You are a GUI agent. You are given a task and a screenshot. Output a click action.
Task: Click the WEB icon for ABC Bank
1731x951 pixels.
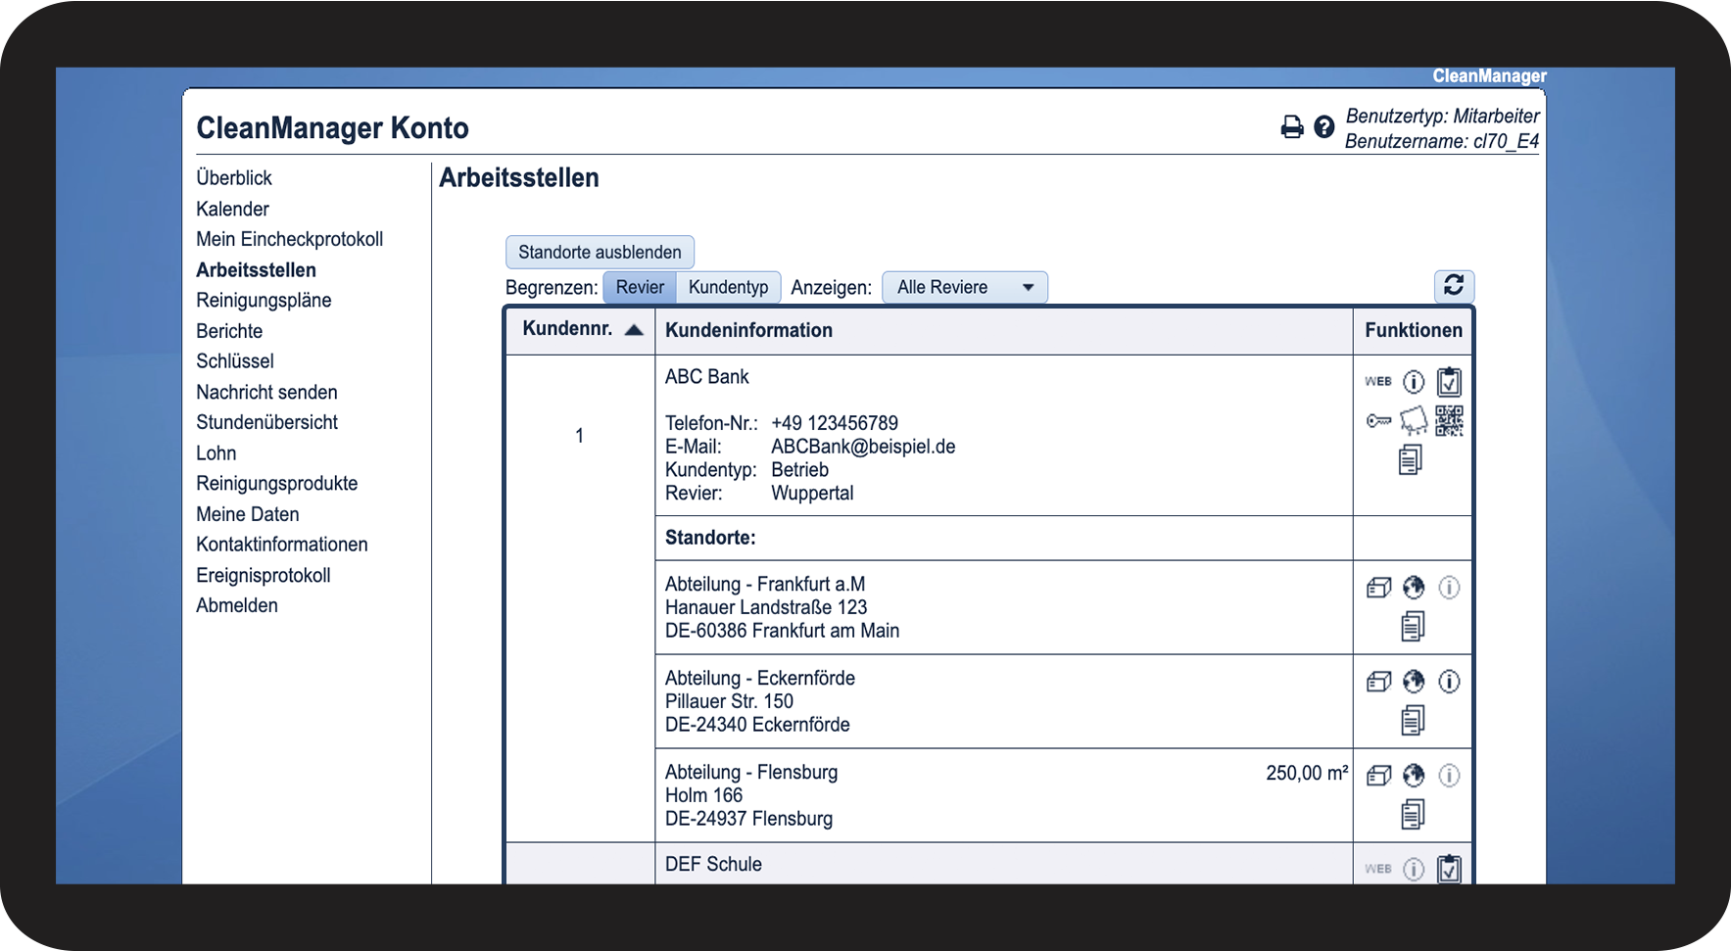[x=1378, y=381]
